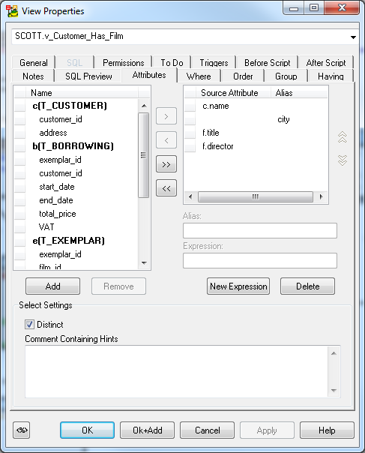Click the horizontal scrollbar thumb in Source Attribute list
Image resolution: width=365 pixels, height=453 pixels.
point(256,196)
